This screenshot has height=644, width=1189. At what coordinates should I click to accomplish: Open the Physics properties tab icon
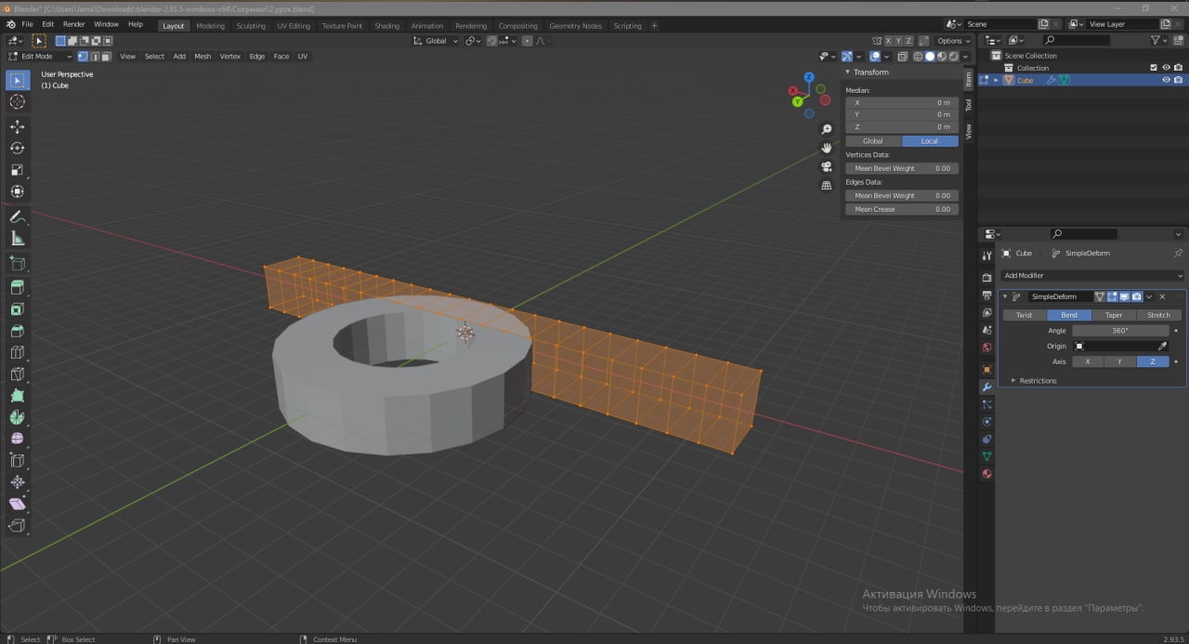click(x=986, y=421)
